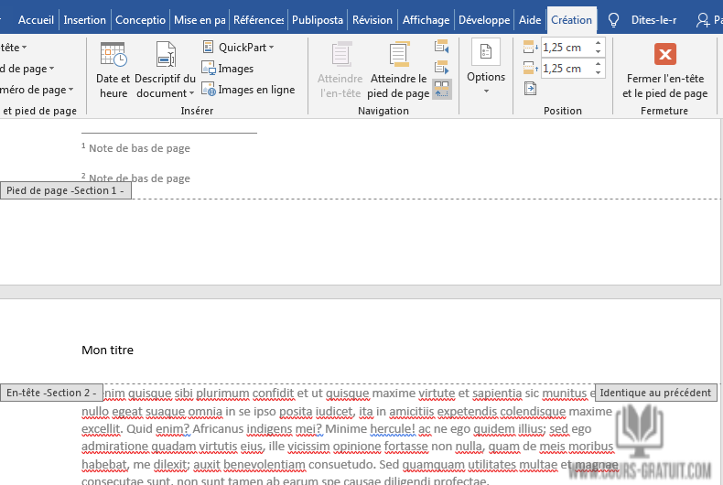Open the Affichage tab
Screen dimensions: 723x485
point(426,19)
